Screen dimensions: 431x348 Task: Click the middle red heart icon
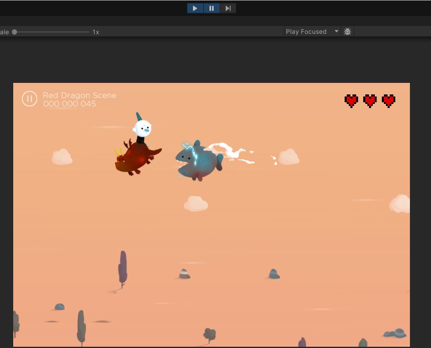(370, 101)
